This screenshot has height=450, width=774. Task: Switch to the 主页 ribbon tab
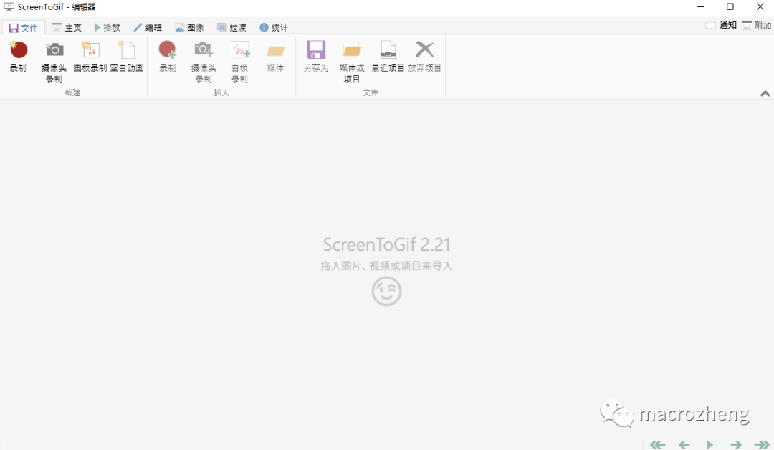click(67, 28)
